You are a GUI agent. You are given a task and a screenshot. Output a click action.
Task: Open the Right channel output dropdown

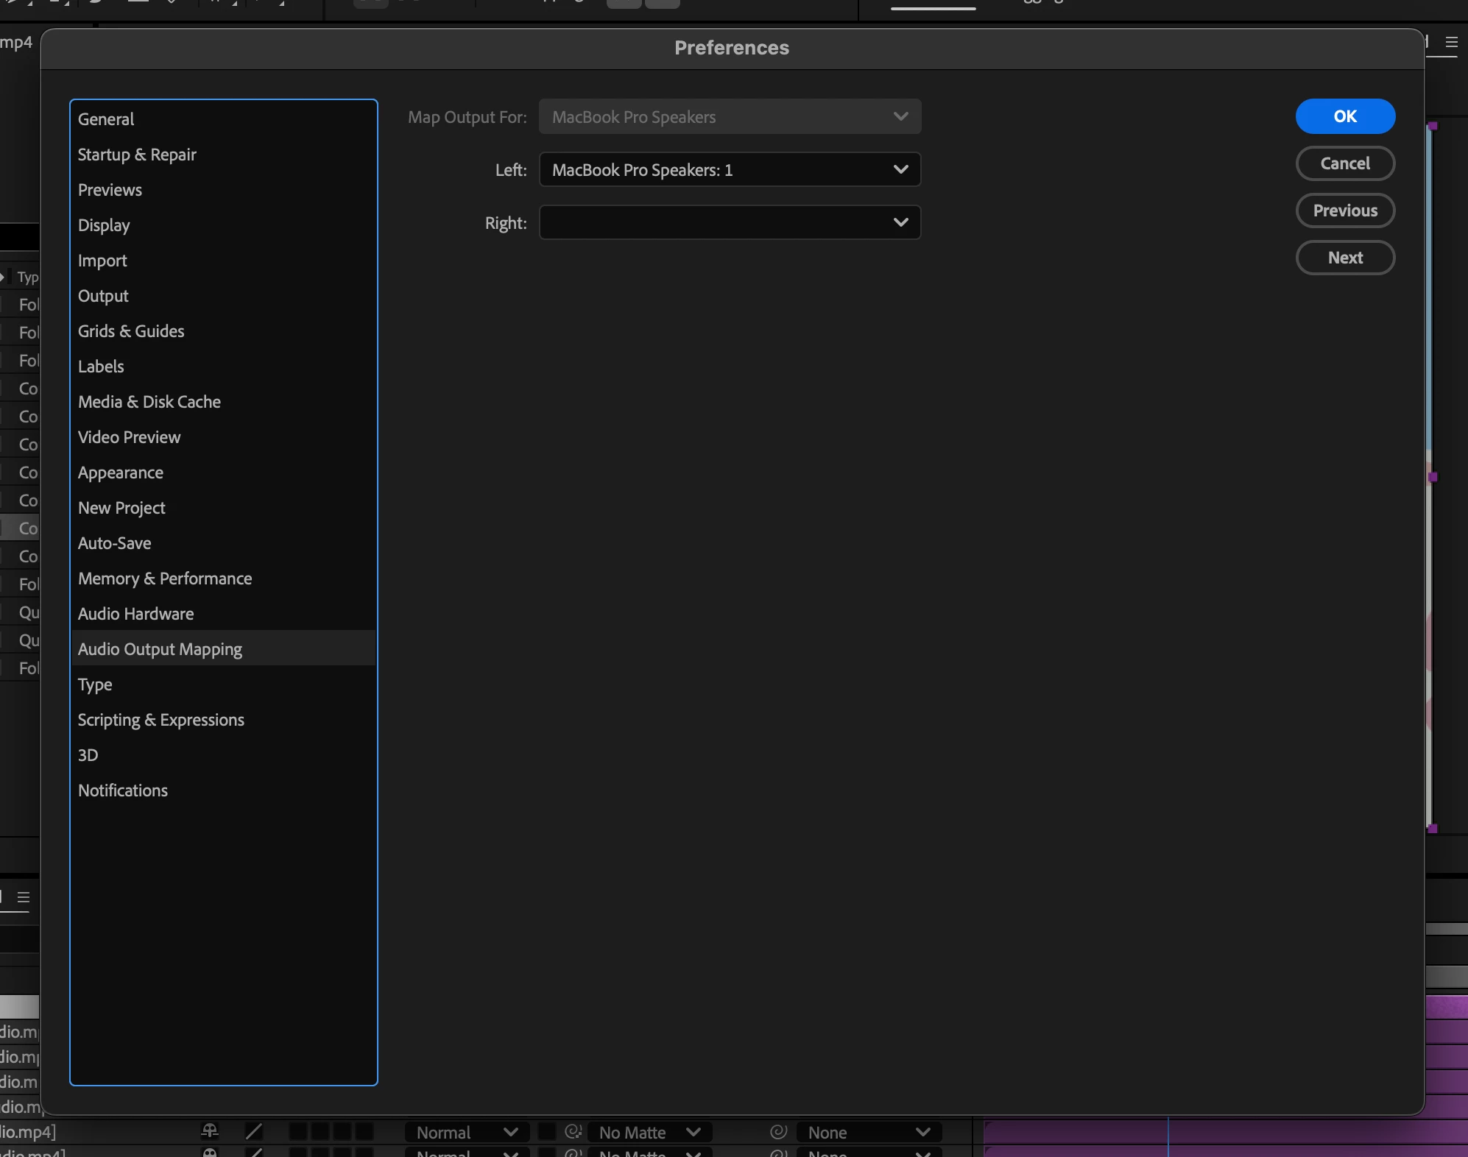coord(730,223)
